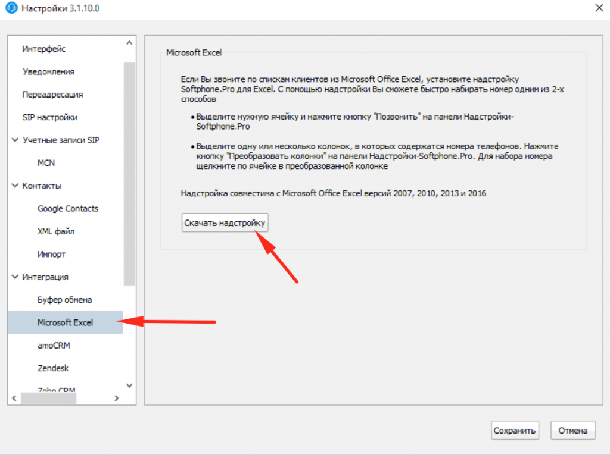Select Zendesk integration item

point(54,368)
